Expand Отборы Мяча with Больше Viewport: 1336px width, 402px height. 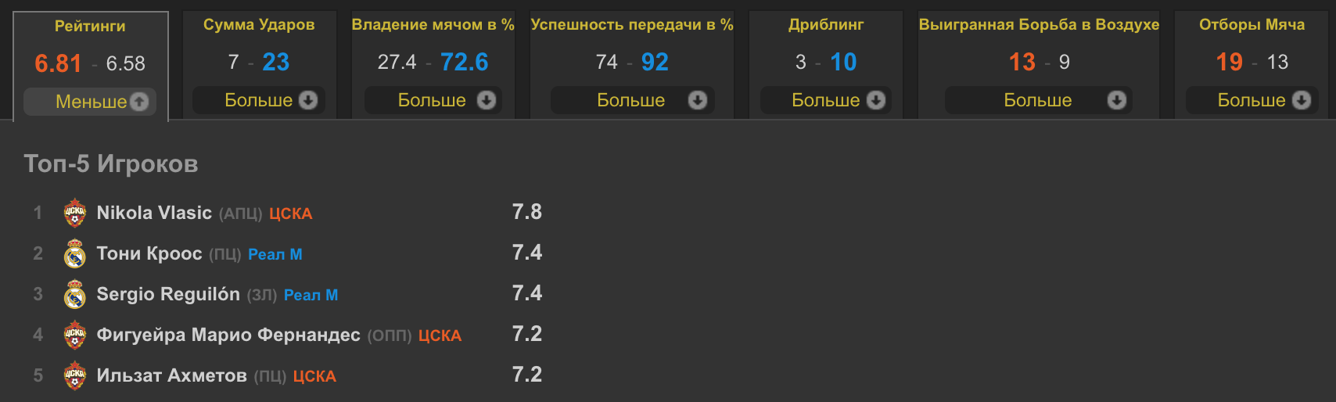[x=1252, y=100]
